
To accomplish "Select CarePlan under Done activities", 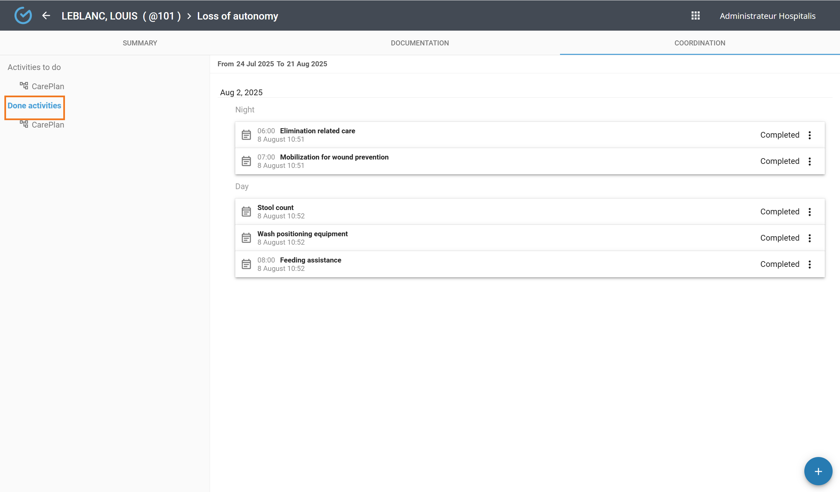I will click(47, 125).
